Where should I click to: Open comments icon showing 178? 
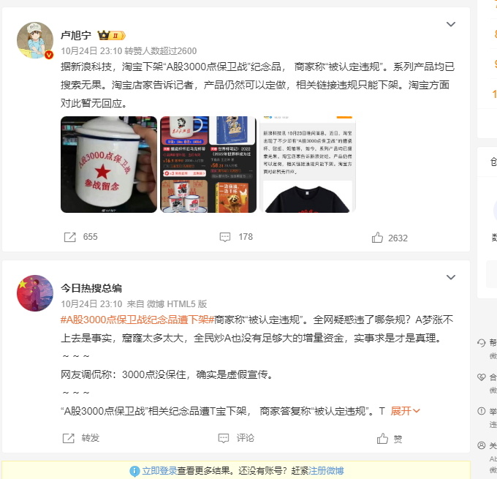225,237
